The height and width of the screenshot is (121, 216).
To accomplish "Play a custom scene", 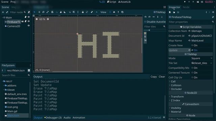I will click(202, 2).
